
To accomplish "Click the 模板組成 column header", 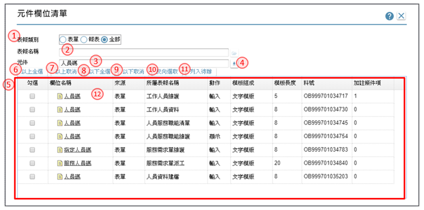I will point(243,83).
